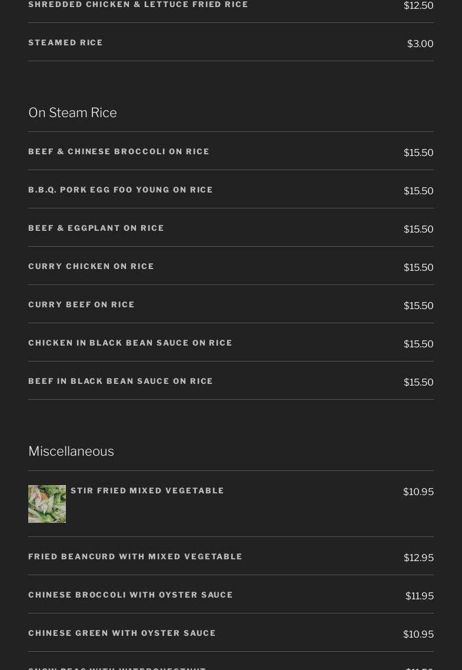The width and height of the screenshot is (462, 670).
Task: Click the On Steam Rice section heading
Action: pos(72,113)
